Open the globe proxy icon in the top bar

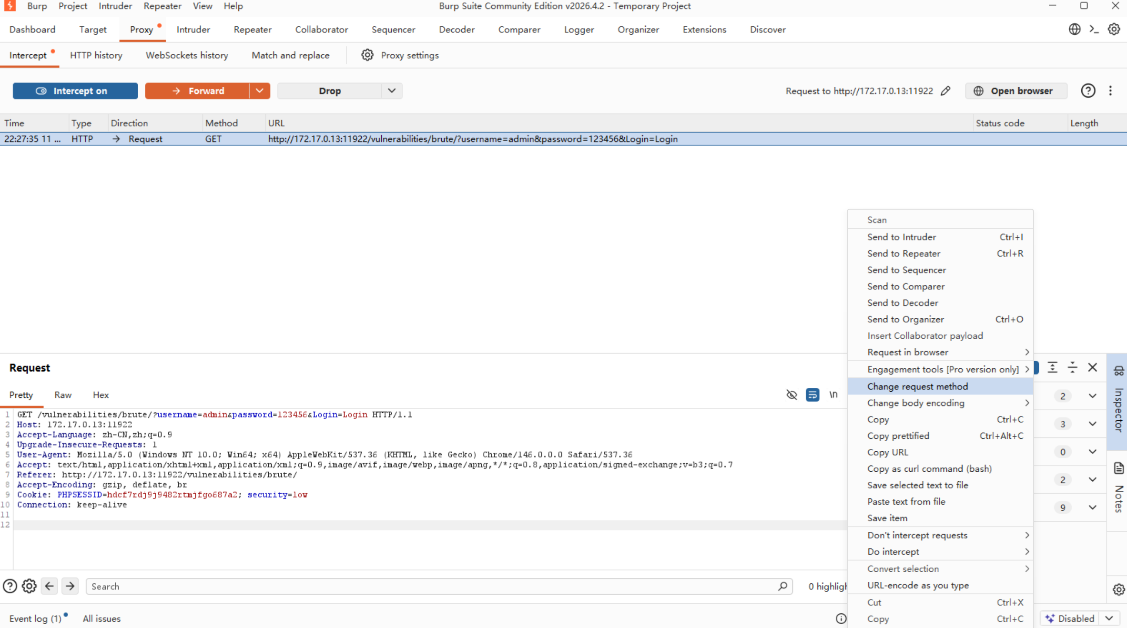pos(1075,29)
